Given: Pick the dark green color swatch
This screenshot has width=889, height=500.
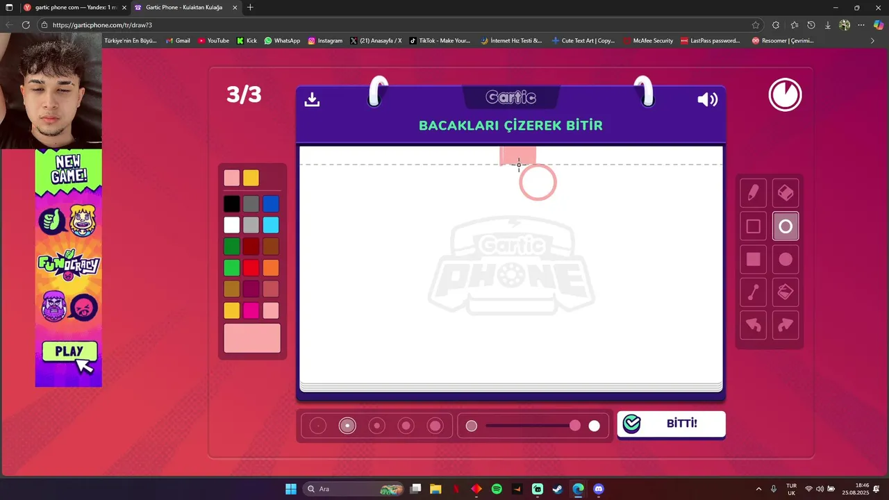Looking at the screenshot, I should (x=232, y=247).
